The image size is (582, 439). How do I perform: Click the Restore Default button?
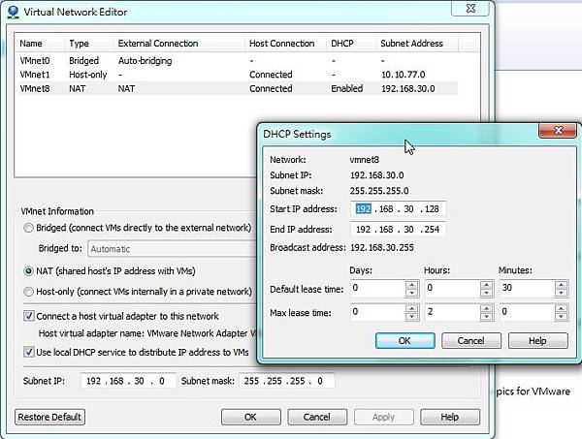click(x=49, y=417)
